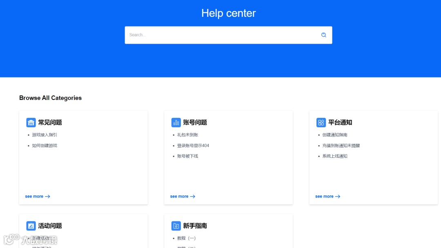Click the search magnifier icon

323,35
